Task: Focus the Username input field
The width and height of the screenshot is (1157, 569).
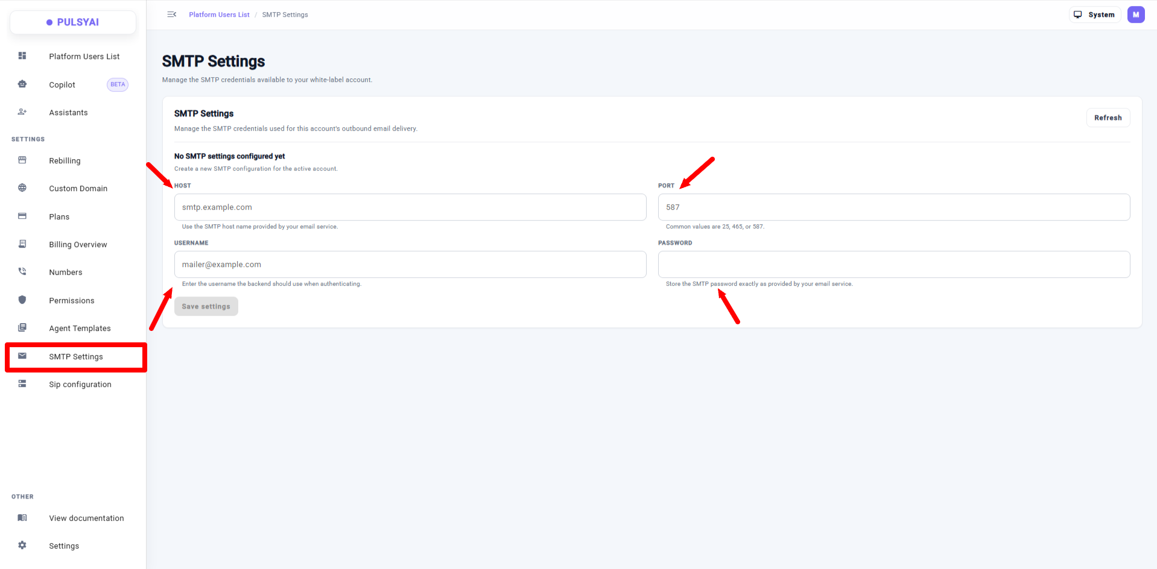Action: point(410,265)
